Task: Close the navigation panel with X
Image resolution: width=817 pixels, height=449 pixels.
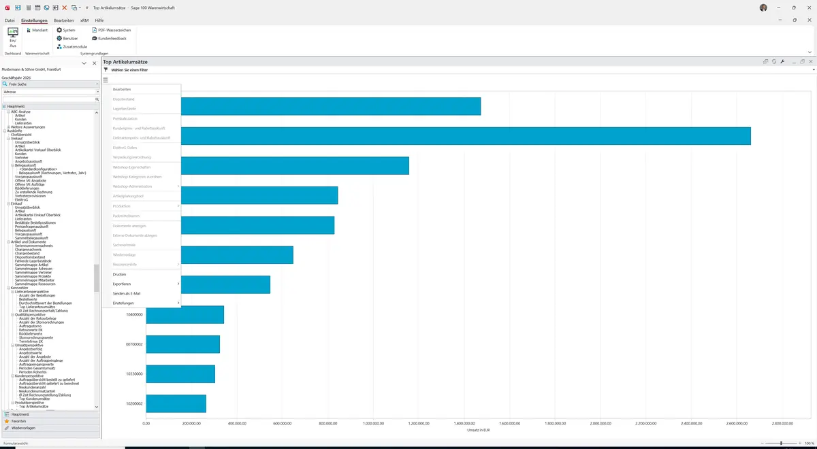Action: point(93,63)
